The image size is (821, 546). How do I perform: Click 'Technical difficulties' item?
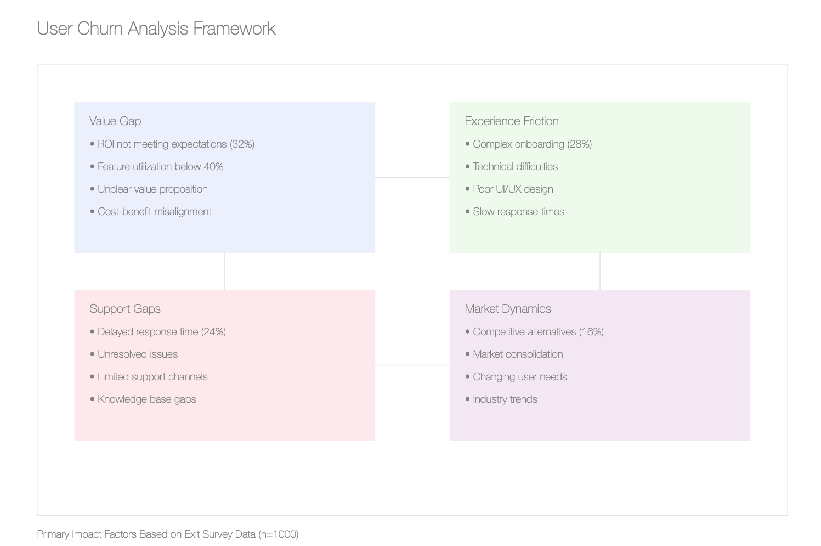[511, 167]
